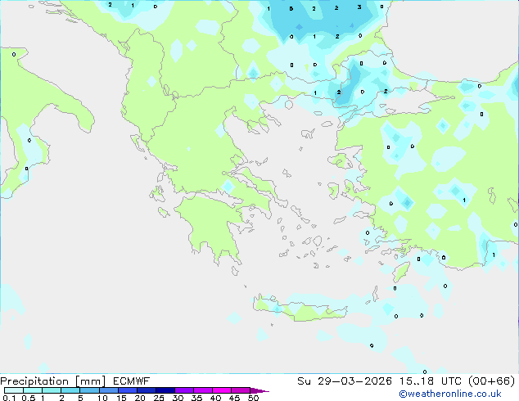Click the legend value '0.1'
This screenshot has height=401, width=519.
coord(9,398)
